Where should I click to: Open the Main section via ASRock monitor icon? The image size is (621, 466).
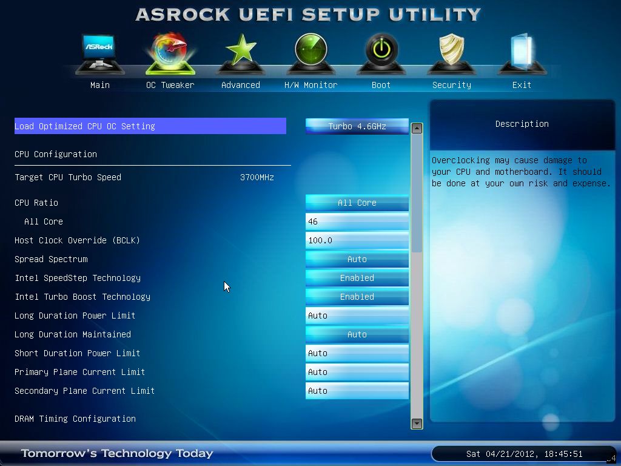click(100, 54)
